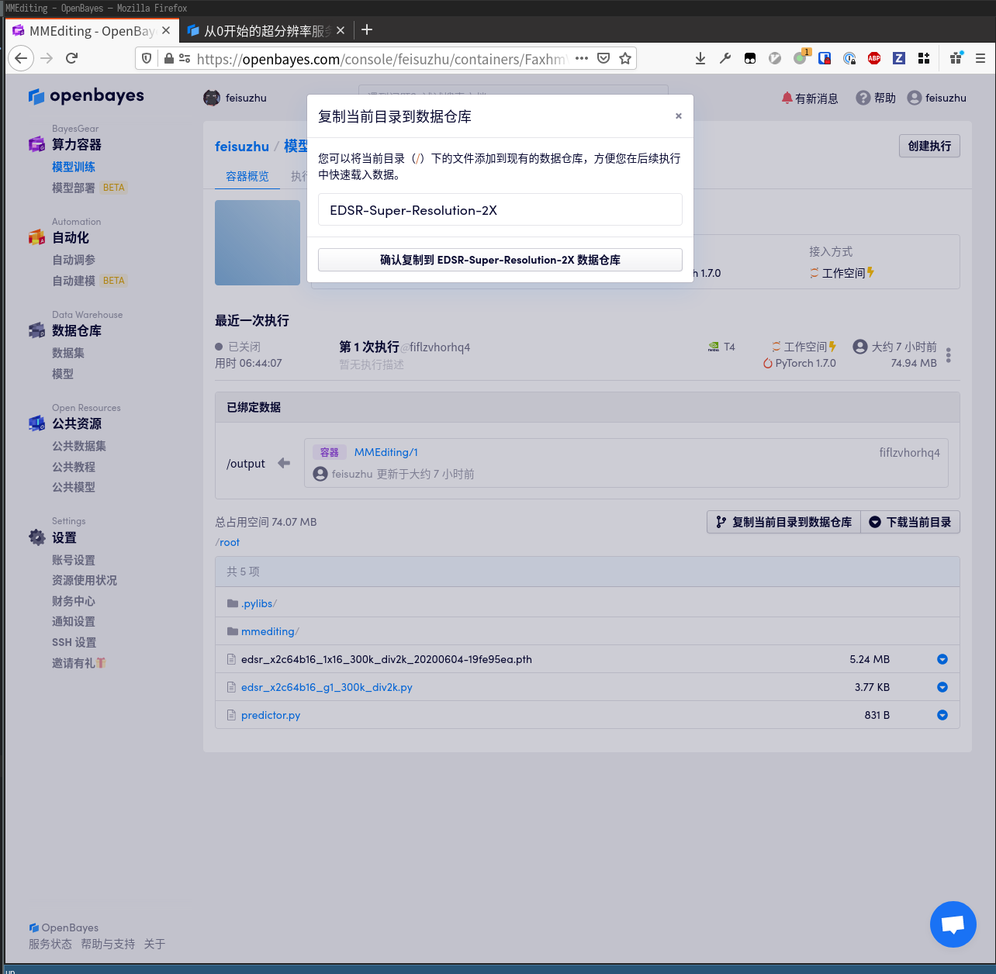Click download icon for predictor.py
The width and height of the screenshot is (996, 974).
(942, 715)
